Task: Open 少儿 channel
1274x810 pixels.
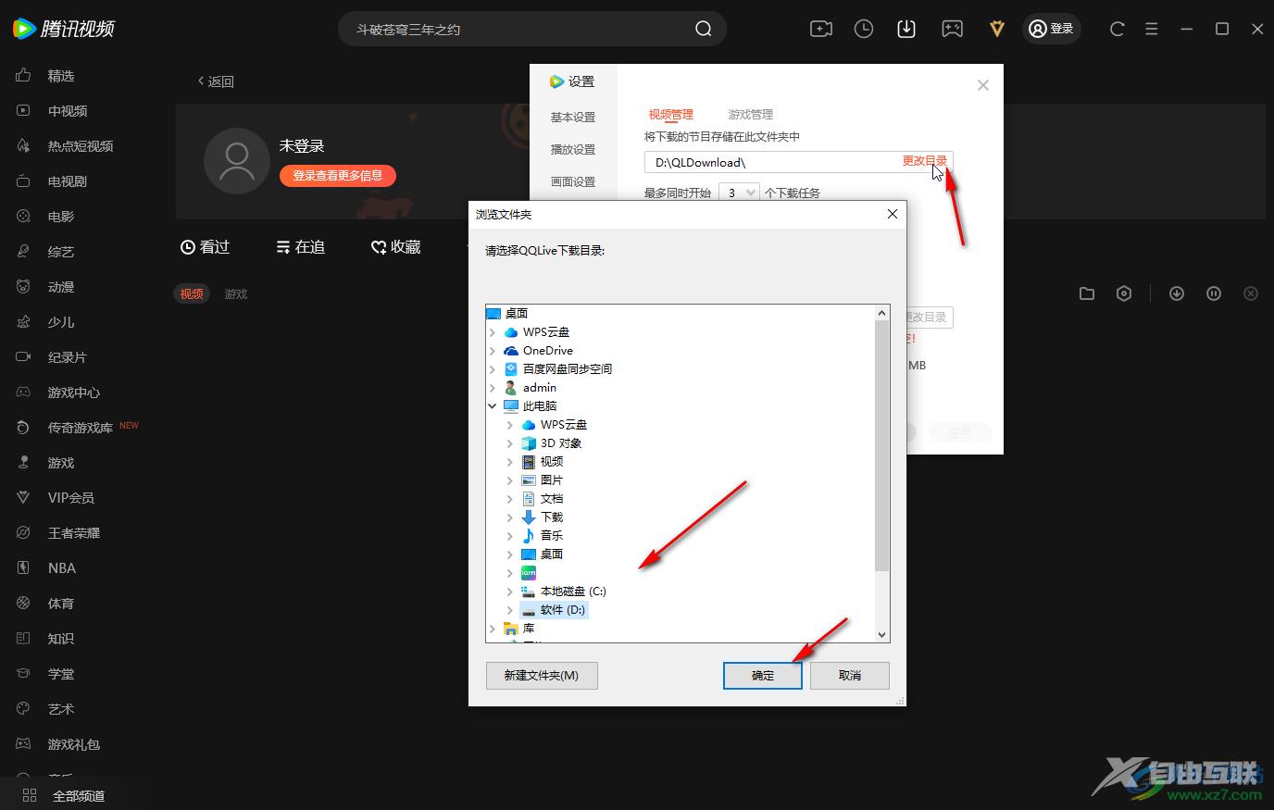Action: tap(61, 322)
